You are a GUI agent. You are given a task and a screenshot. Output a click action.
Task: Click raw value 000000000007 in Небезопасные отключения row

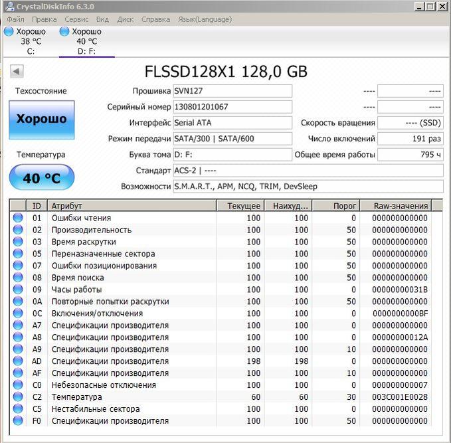[400, 385]
